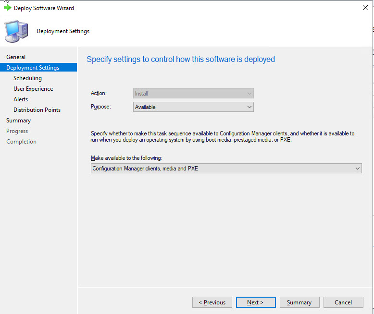This screenshot has width=374, height=314.
Task: Expand the Purpose dropdown set to Available
Action: [x=193, y=107]
